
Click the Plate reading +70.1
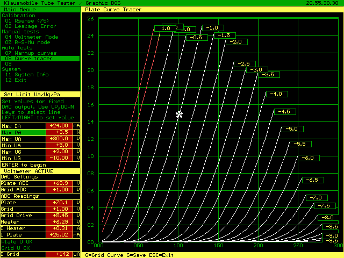click(x=59, y=203)
